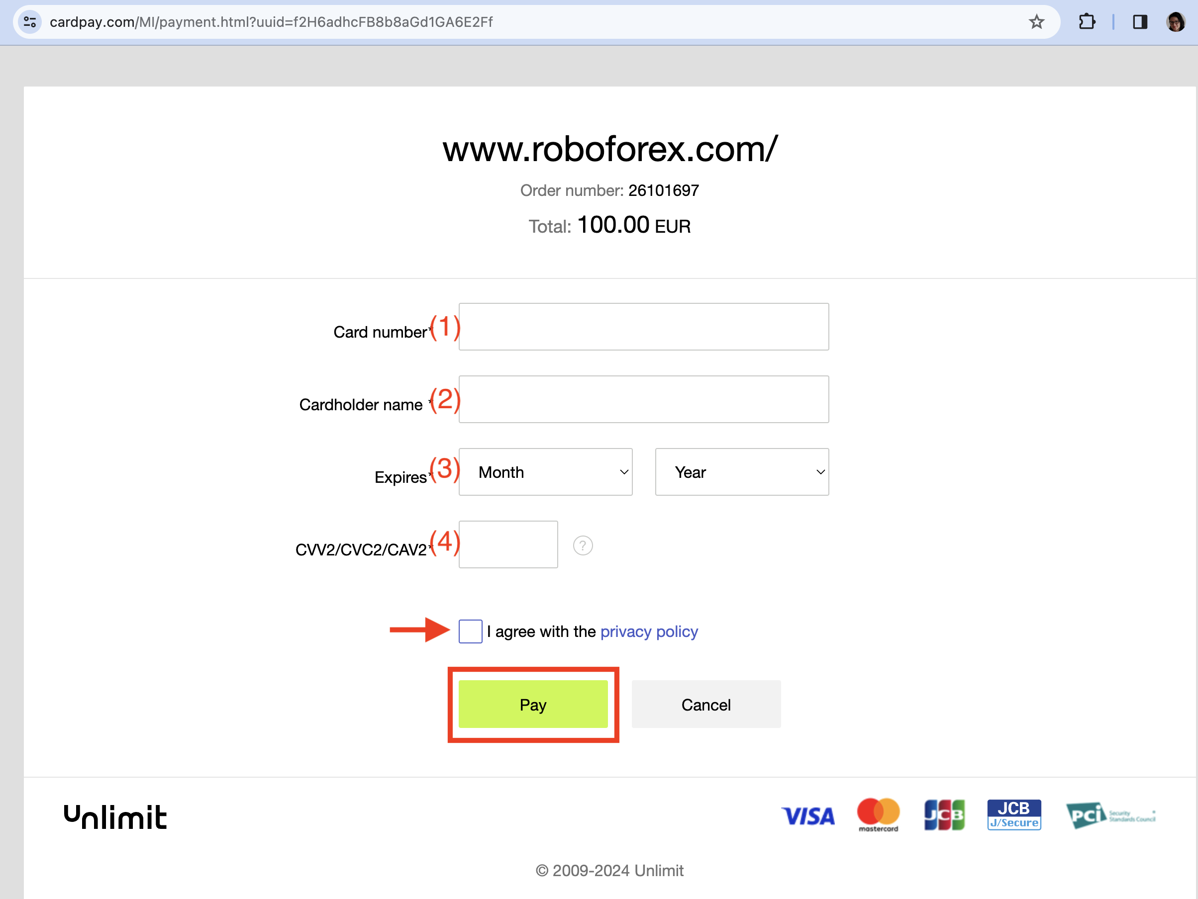1198x899 pixels.
Task: Click into the Cardholder name field
Action: pos(643,399)
